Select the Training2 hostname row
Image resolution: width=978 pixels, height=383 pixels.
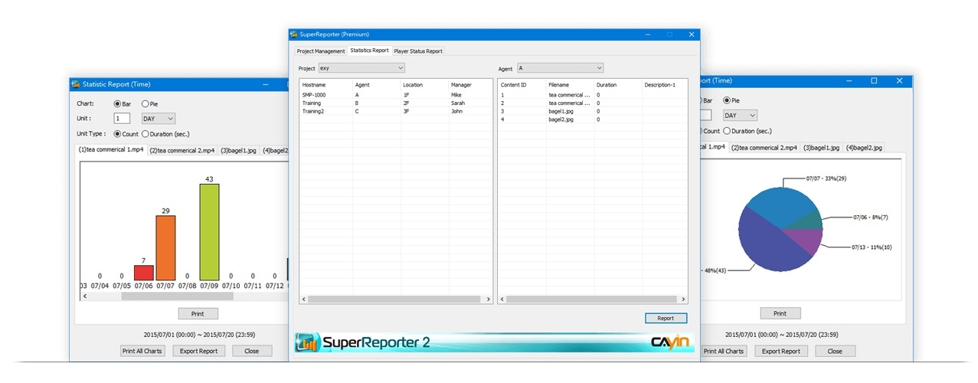coord(396,110)
